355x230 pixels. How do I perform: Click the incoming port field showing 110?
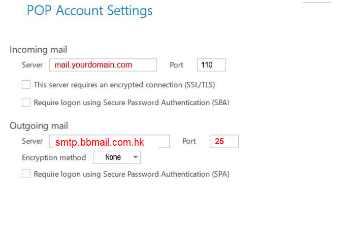[x=211, y=65]
